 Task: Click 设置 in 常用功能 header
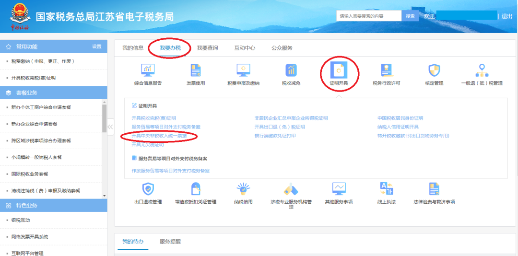pyautogui.click(x=97, y=47)
